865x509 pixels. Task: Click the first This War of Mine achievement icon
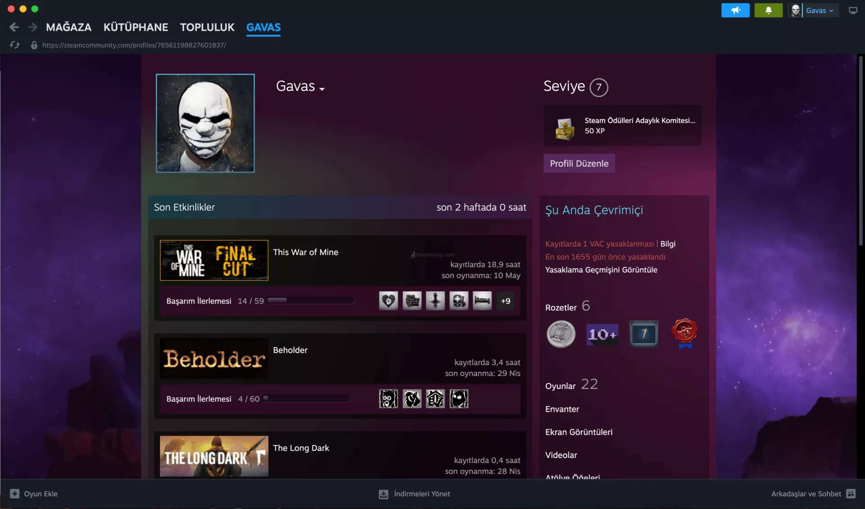click(388, 301)
